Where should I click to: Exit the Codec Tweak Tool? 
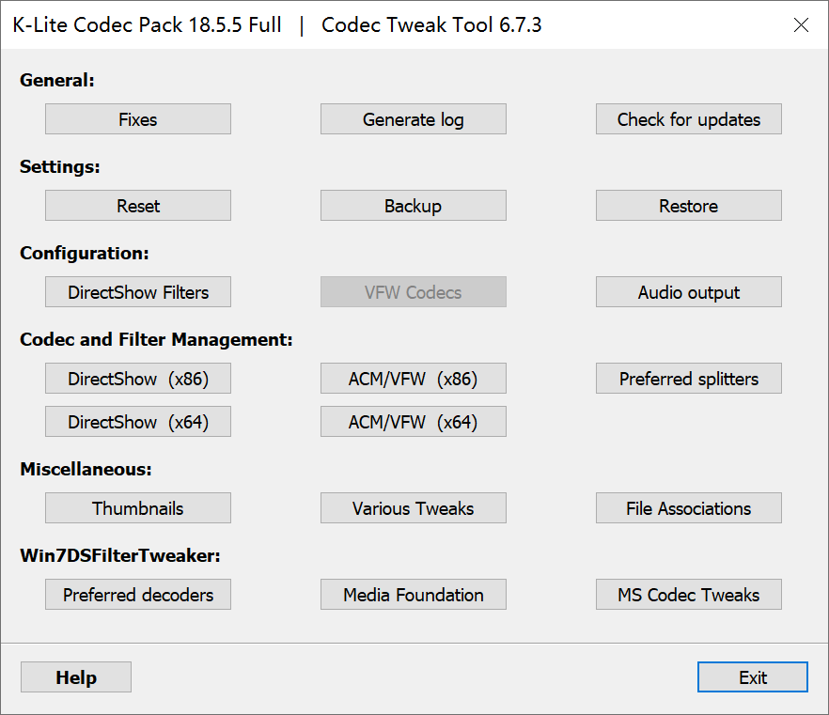pos(753,677)
